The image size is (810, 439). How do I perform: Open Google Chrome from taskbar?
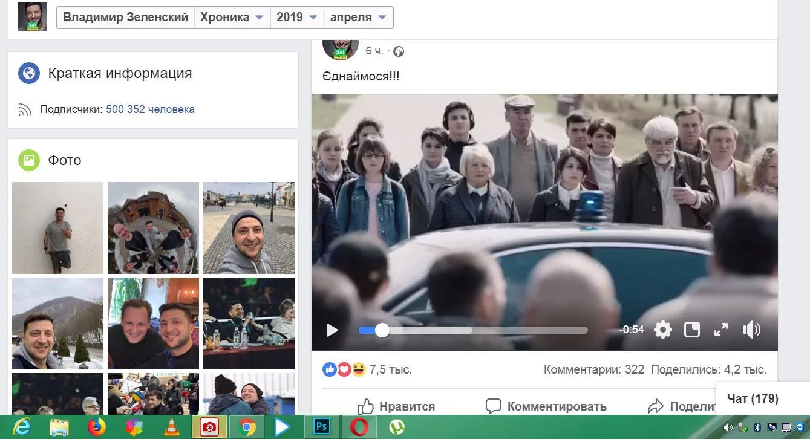[247, 428]
